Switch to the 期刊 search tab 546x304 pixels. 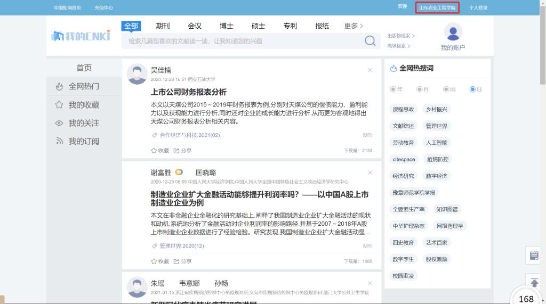[x=163, y=26]
